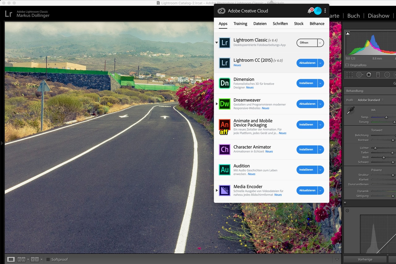Viewport: 396px width, 264px height.
Task: Install Character Animator
Action: click(306, 149)
